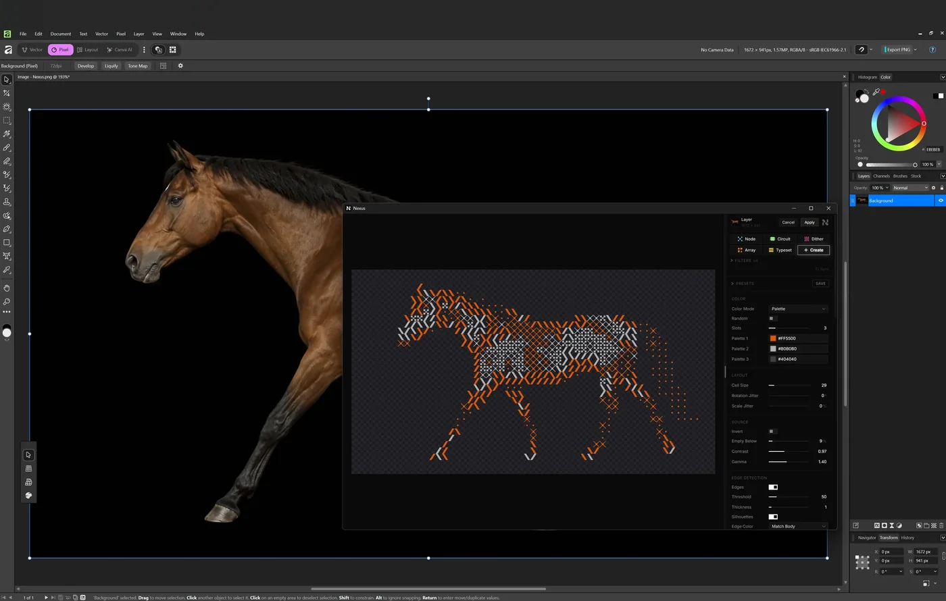Click the Create button in Nexus
Image resolution: width=946 pixels, height=601 pixels.
pos(814,250)
